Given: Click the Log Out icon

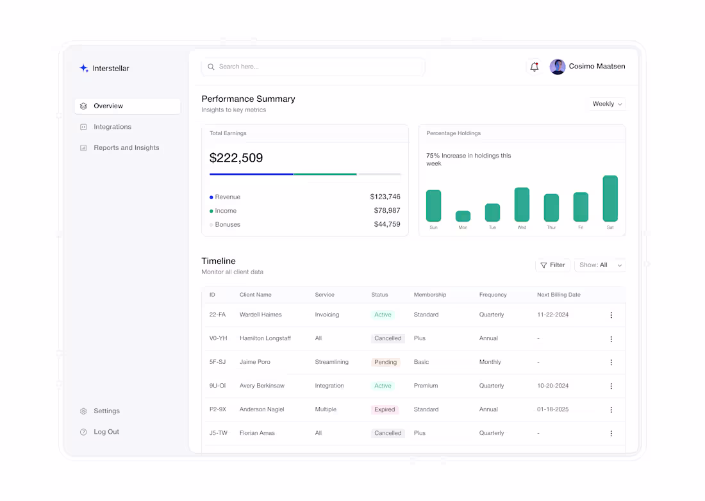Looking at the screenshot, I should click(x=83, y=432).
